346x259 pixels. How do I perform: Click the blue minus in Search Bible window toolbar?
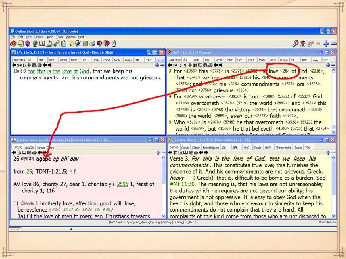tap(162, 65)
